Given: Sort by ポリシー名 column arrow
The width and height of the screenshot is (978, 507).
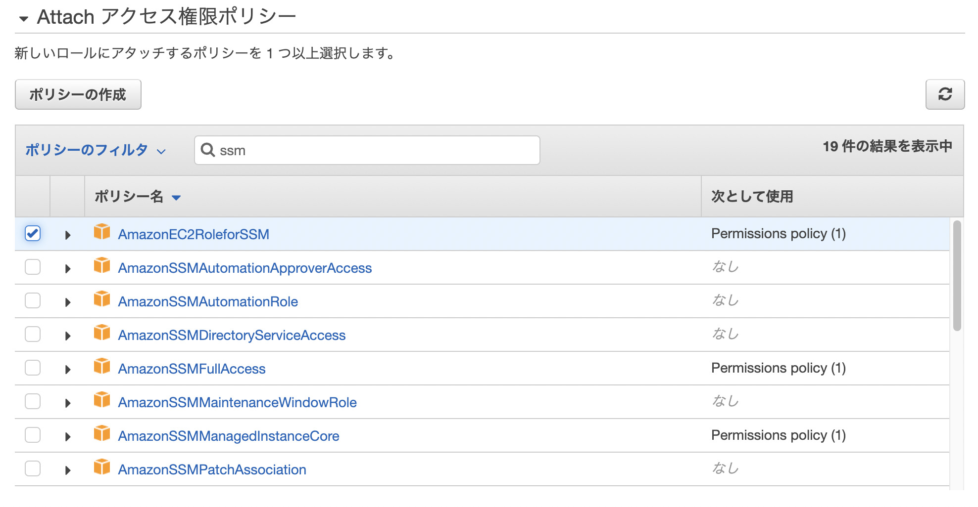Looking at the screenshot, I should click(x=176, y=198).
